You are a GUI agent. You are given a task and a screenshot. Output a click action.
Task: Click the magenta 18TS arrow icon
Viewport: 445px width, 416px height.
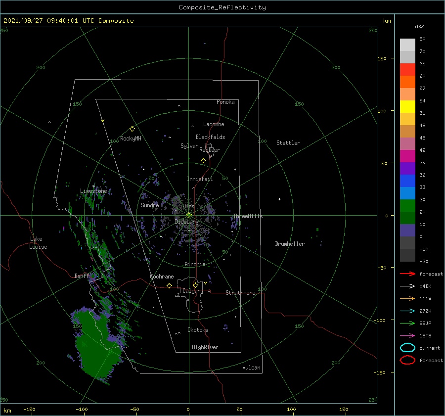(x=407, y=336)
